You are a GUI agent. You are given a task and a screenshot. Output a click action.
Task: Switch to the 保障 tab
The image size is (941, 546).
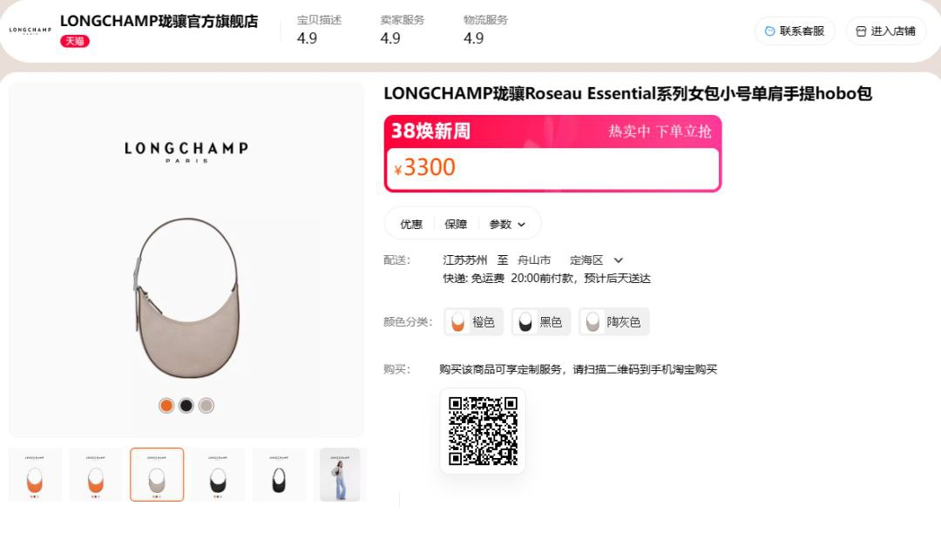pos(456,225)
